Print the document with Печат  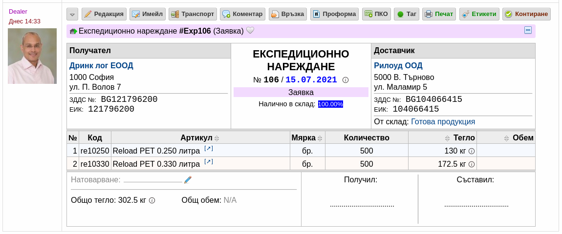pyautogui.click(x=439, y=14)
